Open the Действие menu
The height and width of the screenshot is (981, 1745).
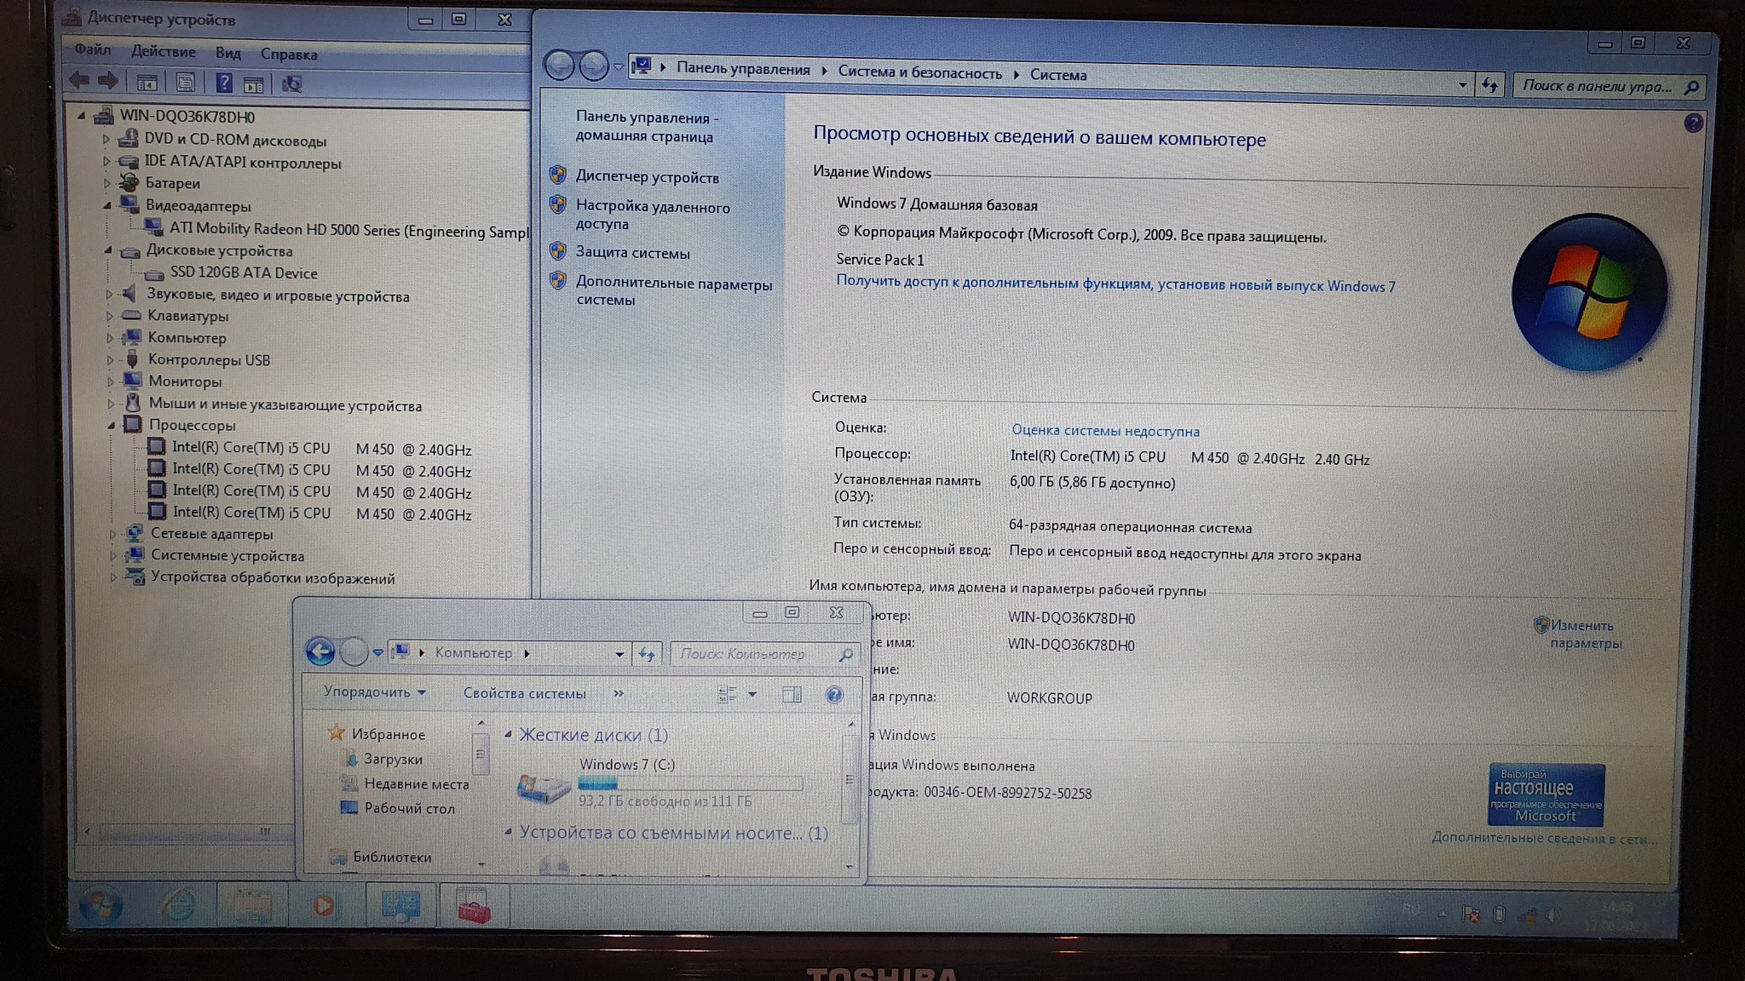coord(163,52)
